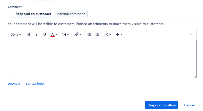This screenshot has height=111, width=203.
Task: Switch to Internal comment tab
Action: tap(71, 14)
